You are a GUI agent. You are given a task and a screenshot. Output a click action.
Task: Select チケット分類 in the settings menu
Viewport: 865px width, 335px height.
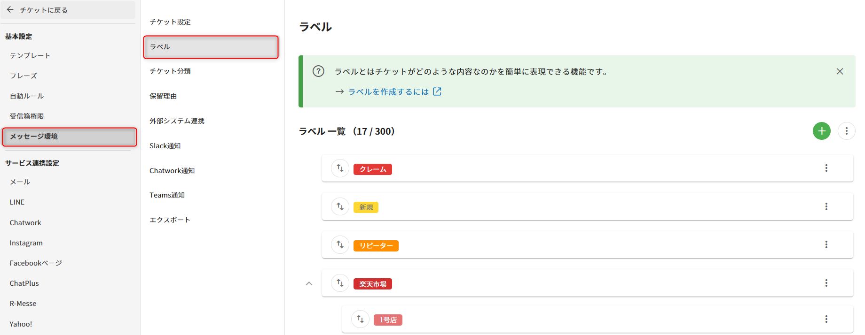pos(170,71)
